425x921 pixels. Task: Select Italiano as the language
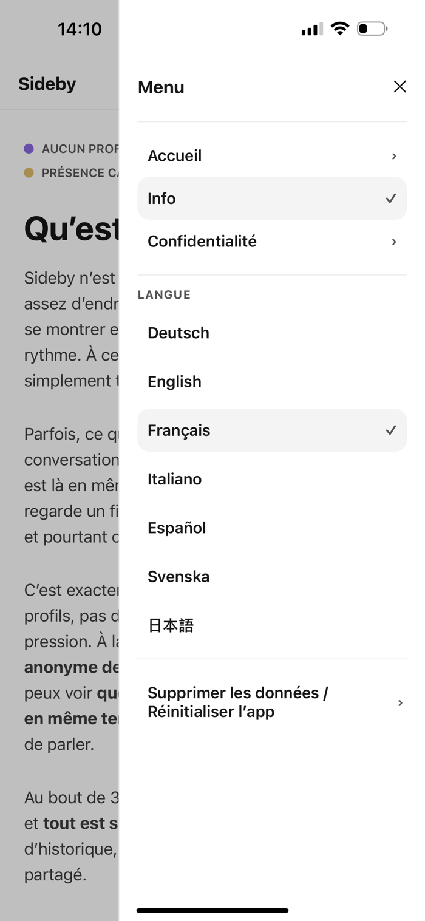[272, 479]
